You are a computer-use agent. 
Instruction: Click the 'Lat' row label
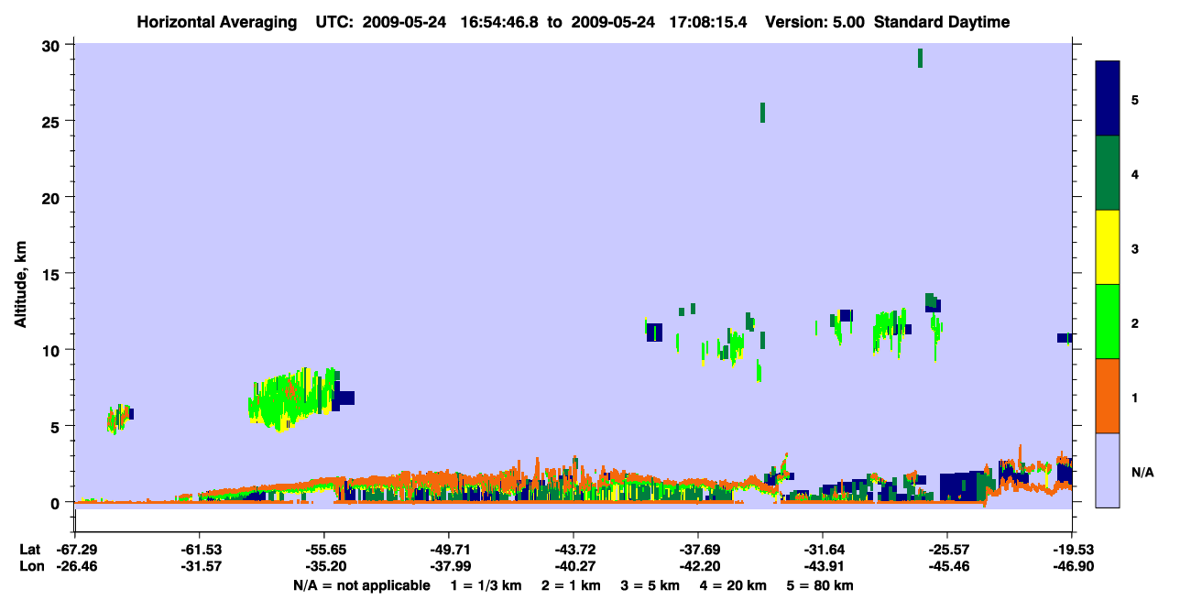point(29,550)
